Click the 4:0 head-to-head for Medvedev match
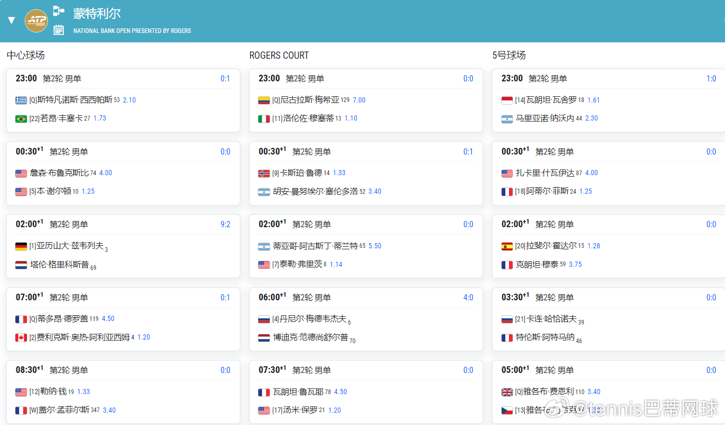The width and height of the screenshot is (725, 425). click(468, 298)
